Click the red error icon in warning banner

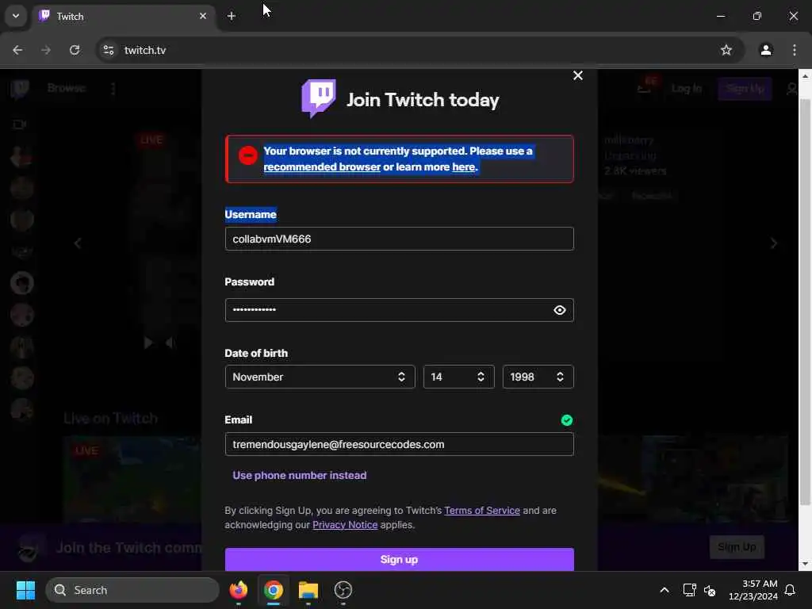[x=247, y=155]
